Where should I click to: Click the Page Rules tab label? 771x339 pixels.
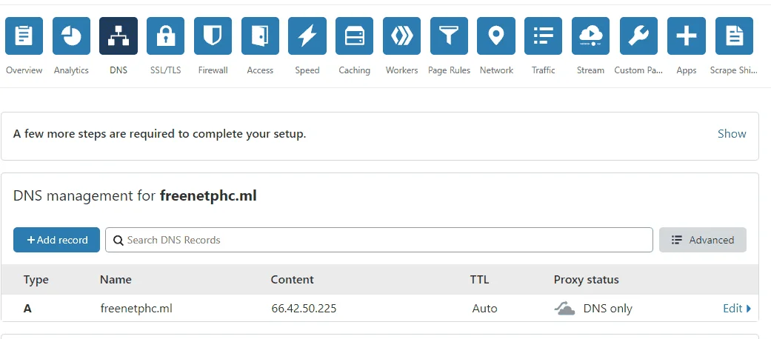(x=449, y=70)
